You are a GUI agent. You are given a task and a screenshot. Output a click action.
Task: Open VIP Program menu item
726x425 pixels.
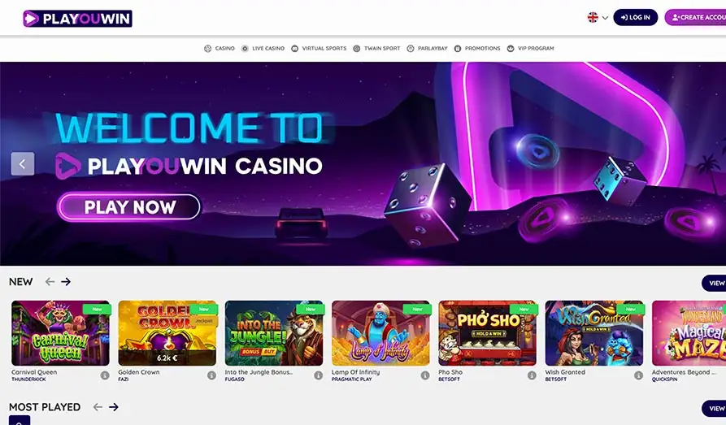point(530,48)
